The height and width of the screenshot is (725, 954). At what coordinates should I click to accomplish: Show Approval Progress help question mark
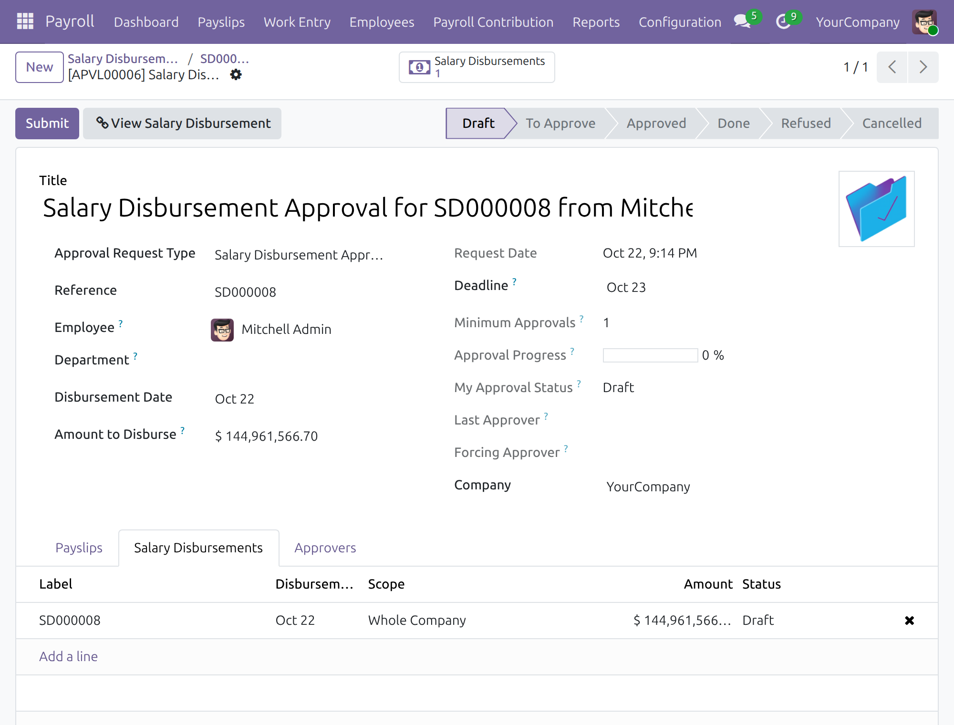[572, 351]
